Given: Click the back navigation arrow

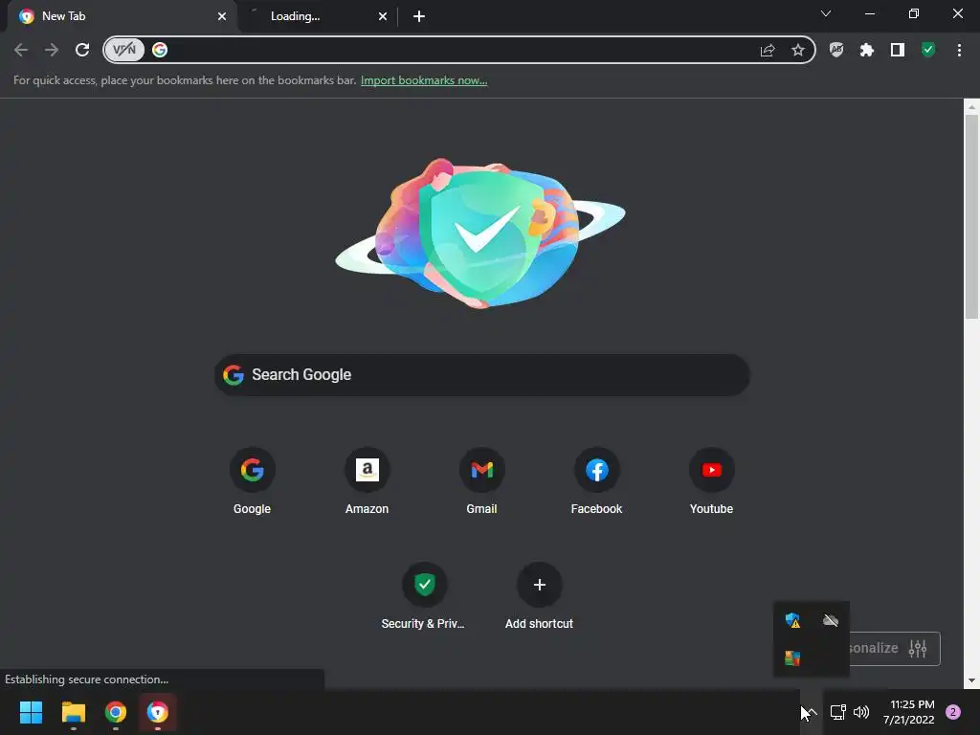Looking at the screenshot, I should pos(21,50).
